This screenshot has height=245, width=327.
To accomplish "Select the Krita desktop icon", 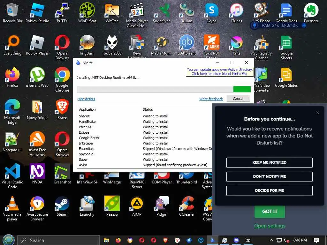I will (x=237, y=45).
